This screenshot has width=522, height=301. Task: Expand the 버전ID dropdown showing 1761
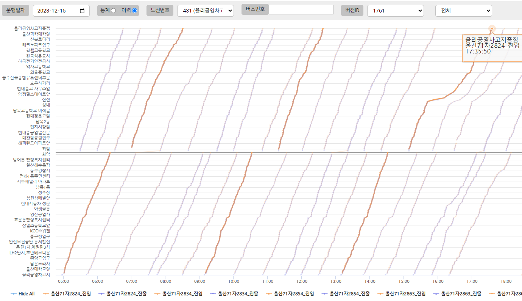[x=395, y=11]
